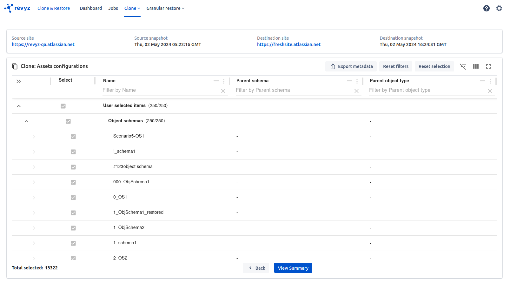Click Parent schema column header
Screen dimensions: 510x284
point(252,81)
